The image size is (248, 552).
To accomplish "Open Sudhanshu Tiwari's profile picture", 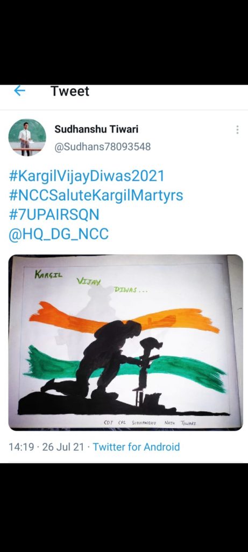I will tap(27, 137).
